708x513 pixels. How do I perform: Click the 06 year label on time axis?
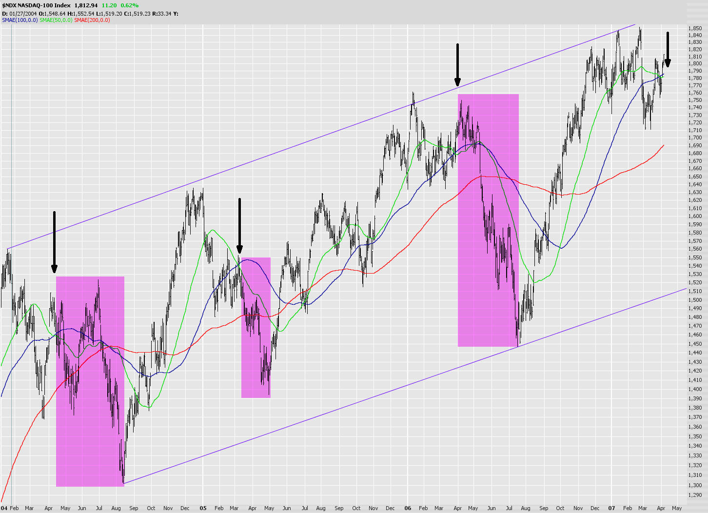click(409, 508)
